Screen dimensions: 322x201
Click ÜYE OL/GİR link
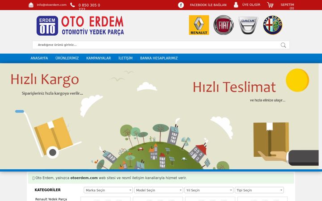coord(251,5)
